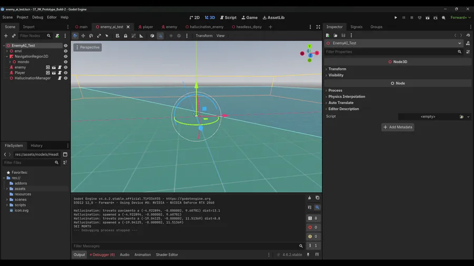The height and width of the screenshot is (266, 474).
Task: Attach a script using the Scene dock script icon
Action: 57,36
